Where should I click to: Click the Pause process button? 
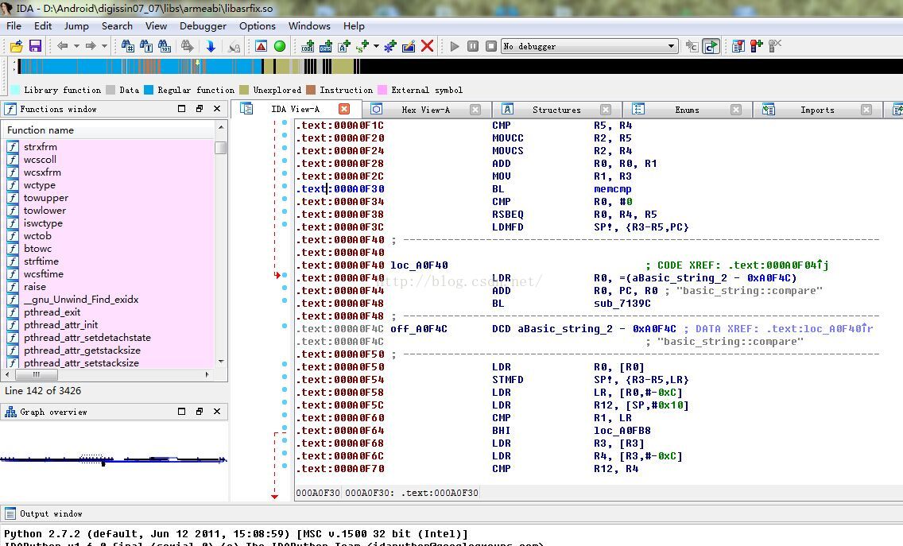(473, 46)
